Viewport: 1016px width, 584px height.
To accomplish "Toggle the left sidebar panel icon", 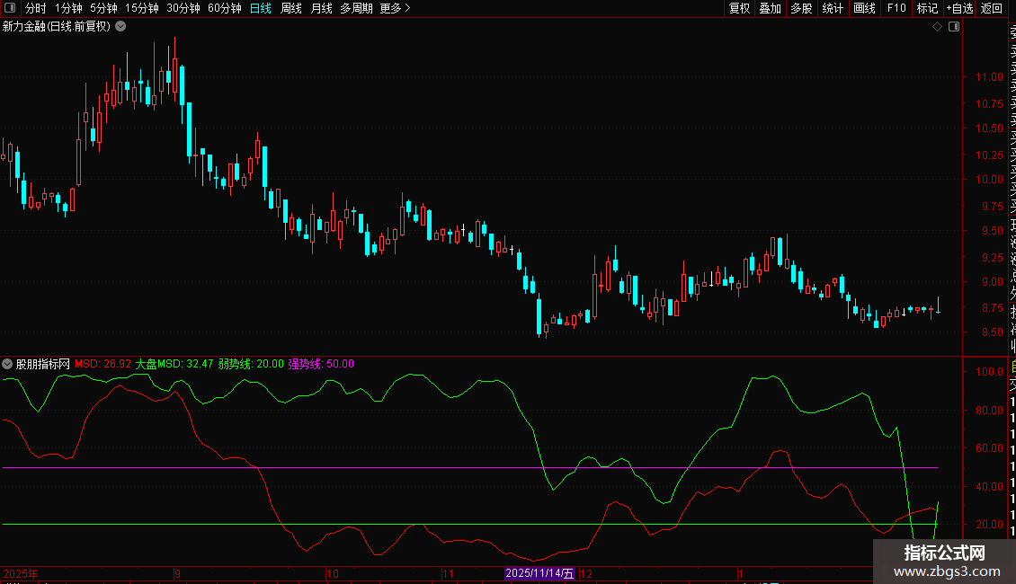I will click(10, 8).
